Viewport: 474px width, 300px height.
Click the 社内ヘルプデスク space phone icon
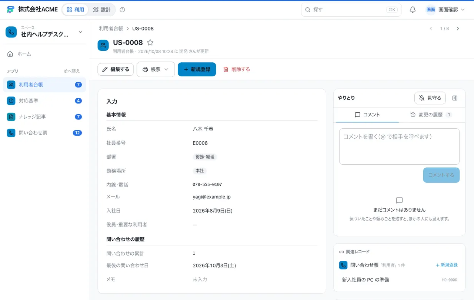point(11,32)
